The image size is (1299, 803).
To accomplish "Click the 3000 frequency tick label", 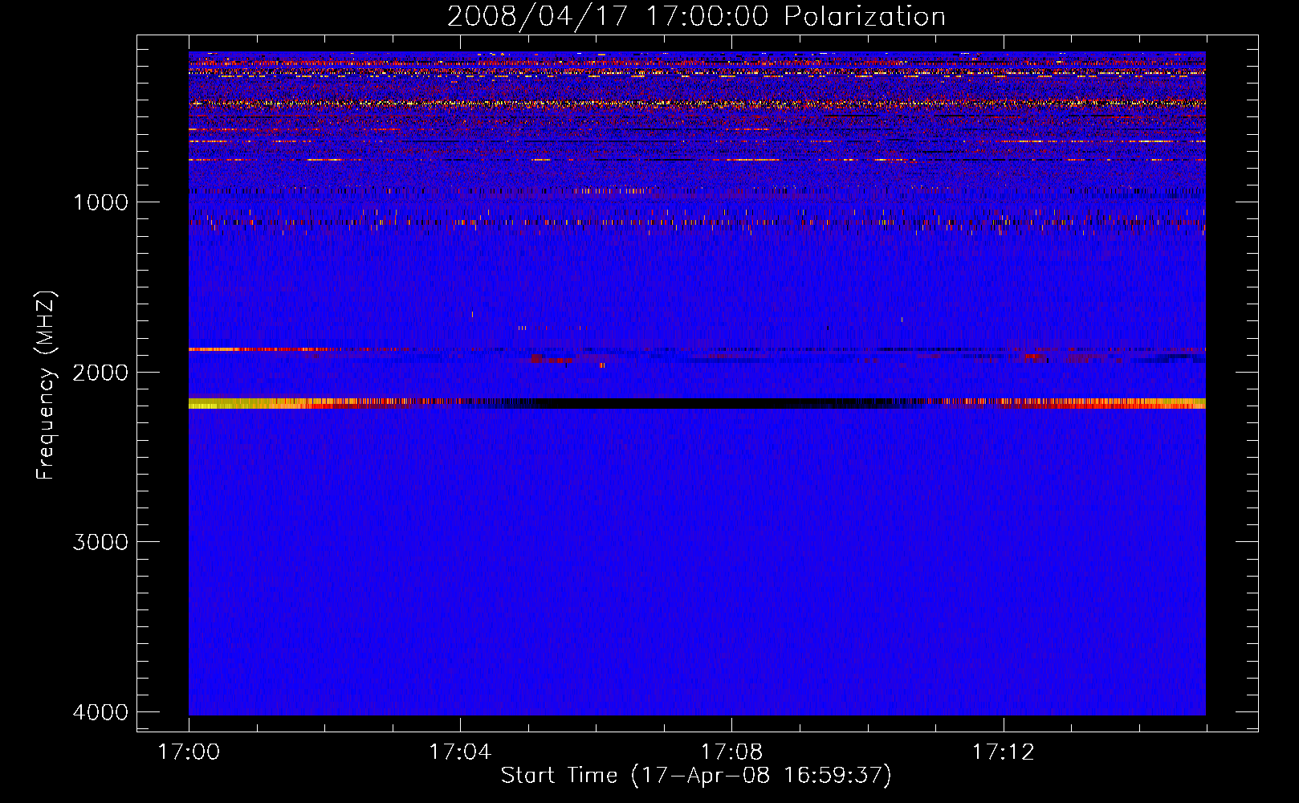I will pyautogui.click(x=100, y=542).
